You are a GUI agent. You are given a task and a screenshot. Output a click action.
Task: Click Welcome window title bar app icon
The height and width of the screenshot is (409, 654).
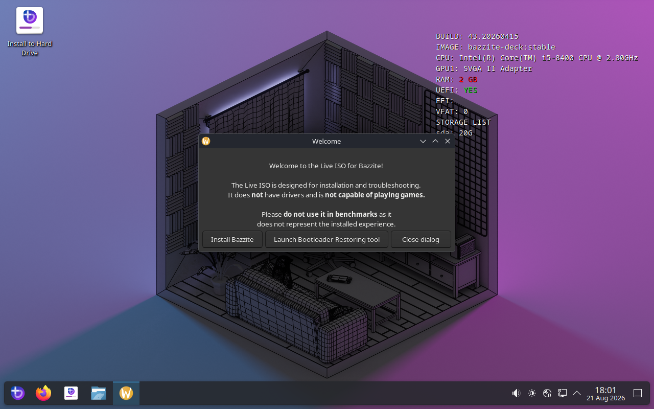tap(206, 141)
